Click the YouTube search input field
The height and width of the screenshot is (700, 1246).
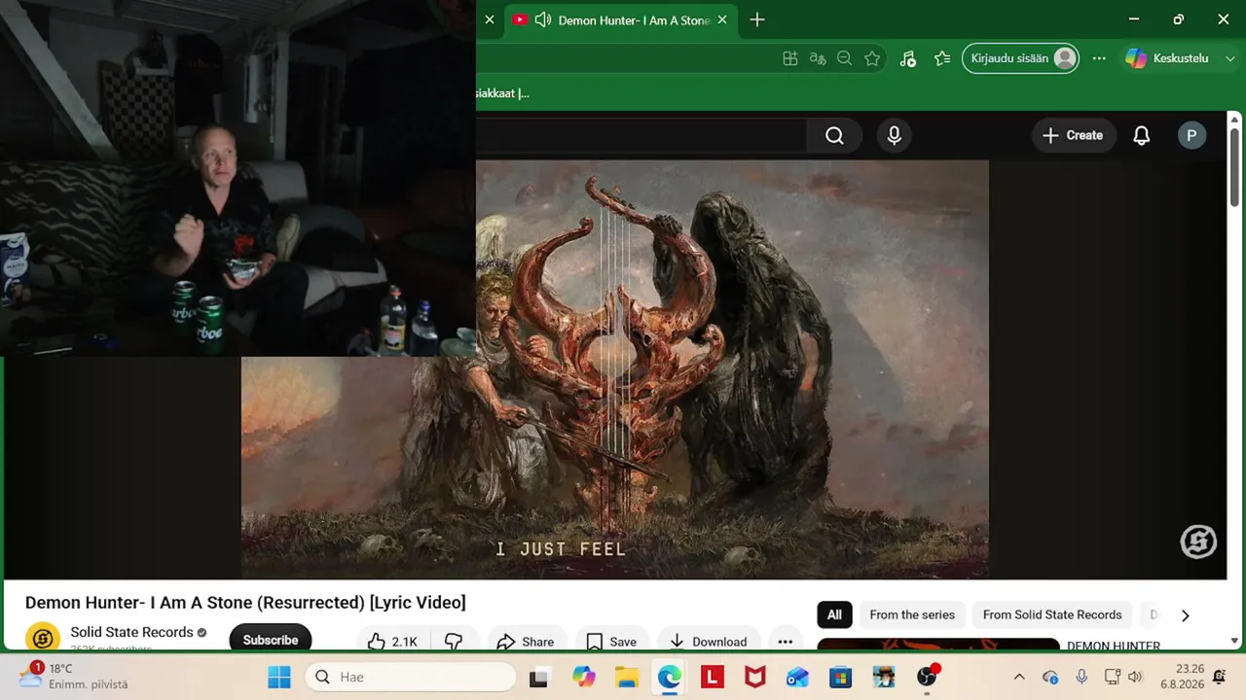pyautogui.click(x=641, y=136)
